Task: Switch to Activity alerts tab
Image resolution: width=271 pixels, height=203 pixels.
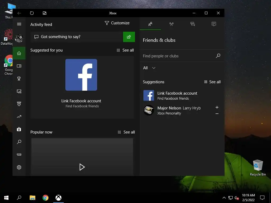Action: 214,24
